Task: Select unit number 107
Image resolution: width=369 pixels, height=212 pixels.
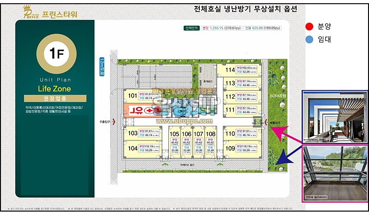Action: (198, 134)
